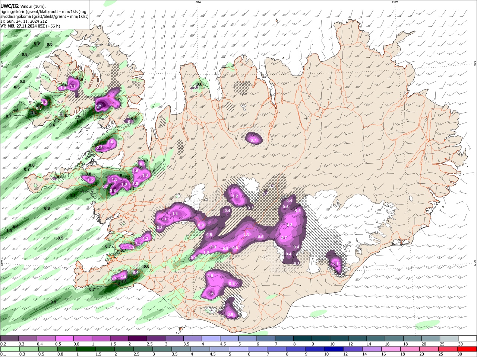
Task: Click the '2.1' snowfall value in the southeast
Action: 336,264
